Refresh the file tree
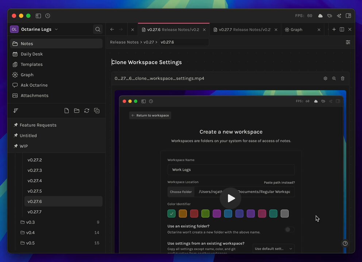The height and width of the screenshot is (262, 362). point(86,111)
